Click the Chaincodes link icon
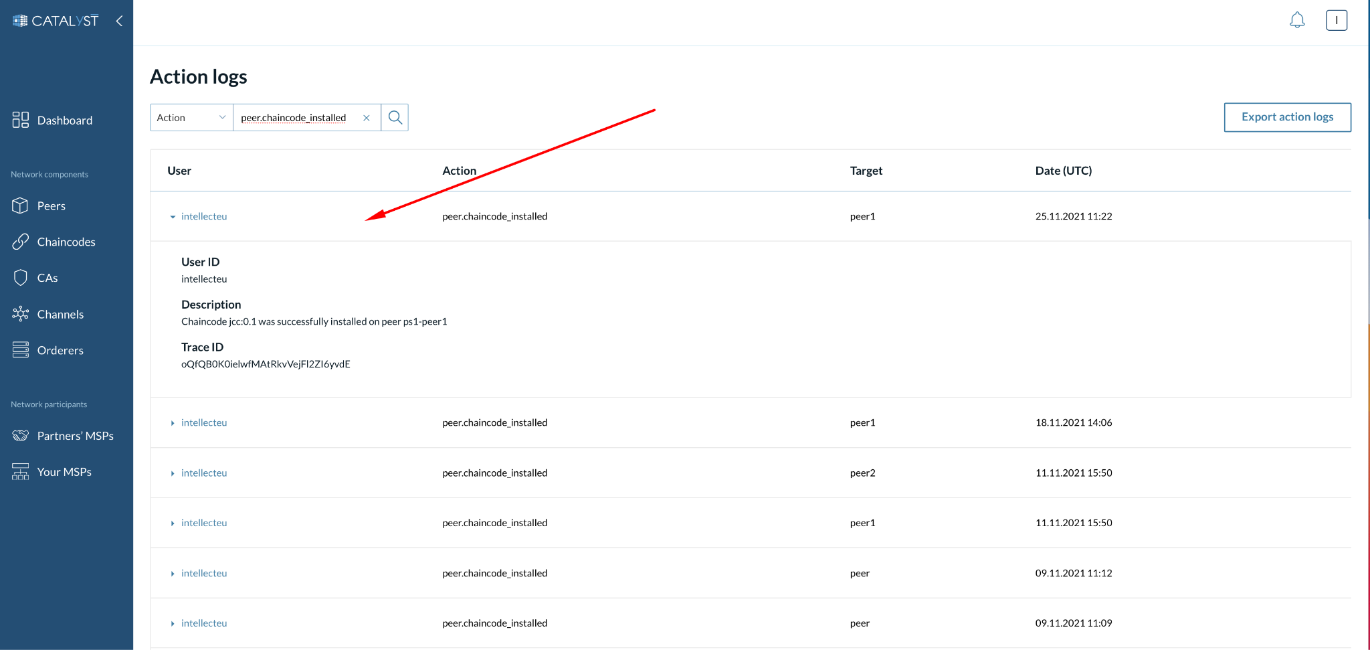1370x650 pixels. click(x=20, y=242)
